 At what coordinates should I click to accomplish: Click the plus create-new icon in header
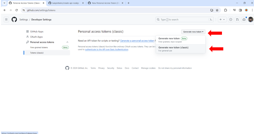220,20
